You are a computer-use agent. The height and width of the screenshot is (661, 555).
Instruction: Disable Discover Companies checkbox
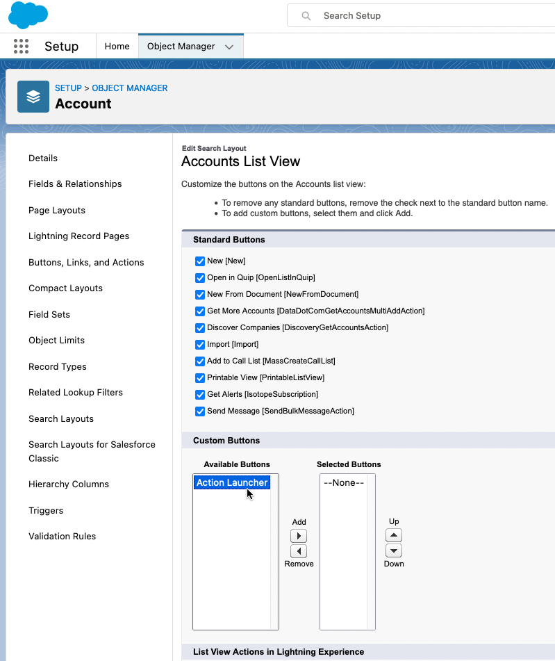(x=200, y=328)
